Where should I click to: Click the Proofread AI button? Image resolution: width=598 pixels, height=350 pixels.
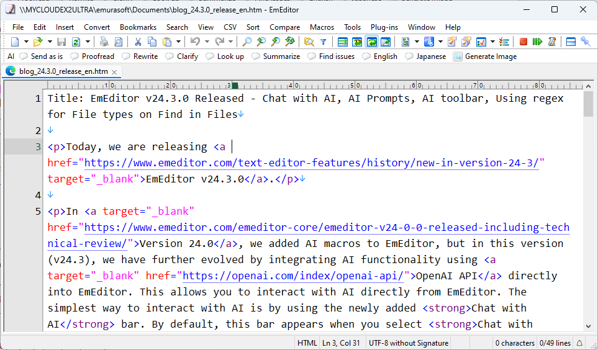point(93,56)
